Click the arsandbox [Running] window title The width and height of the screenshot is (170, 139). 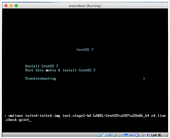coord(85,6)
